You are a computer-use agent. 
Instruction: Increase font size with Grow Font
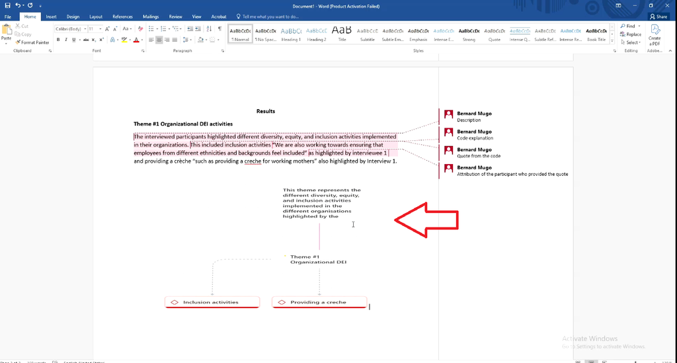coord(107,29)
